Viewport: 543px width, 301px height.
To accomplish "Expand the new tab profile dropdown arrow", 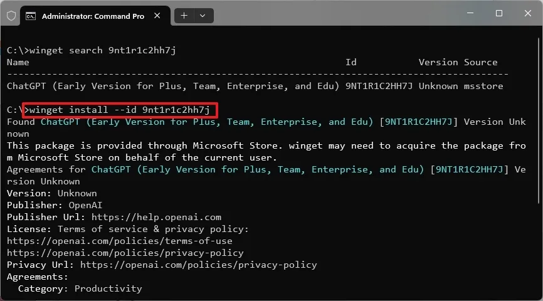I will 203,16.
